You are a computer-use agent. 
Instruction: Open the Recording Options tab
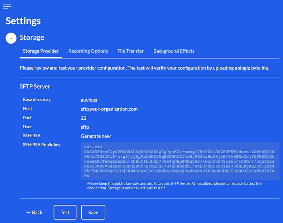[x=88, y=51]
